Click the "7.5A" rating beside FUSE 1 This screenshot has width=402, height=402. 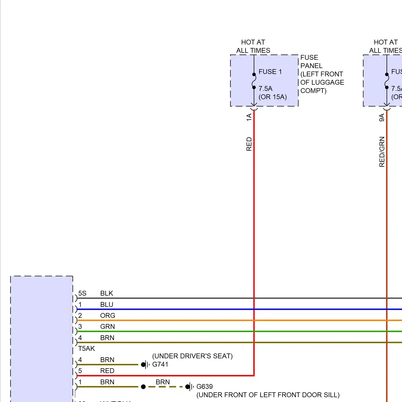point(265,88)
